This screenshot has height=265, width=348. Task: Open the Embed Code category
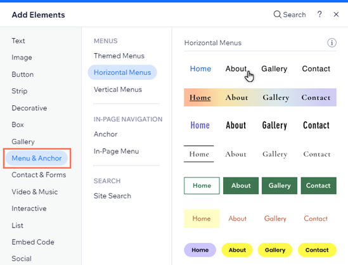(x=33, y=242)
